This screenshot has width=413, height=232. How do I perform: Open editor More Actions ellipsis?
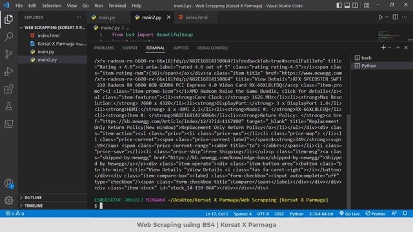[405, 17]
